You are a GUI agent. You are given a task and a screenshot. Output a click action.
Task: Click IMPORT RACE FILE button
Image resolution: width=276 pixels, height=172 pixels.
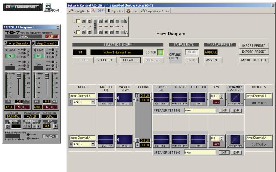tap(253, 60)
